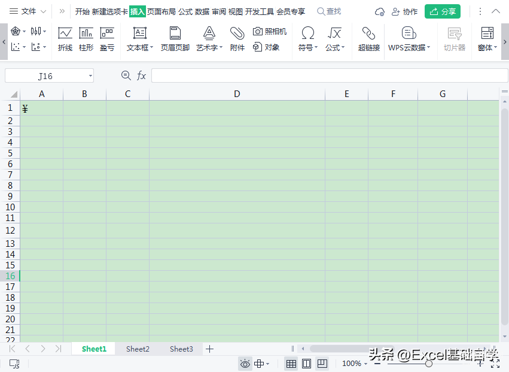Insert a hyperlink (超链接)
The height and width of the screenshot is (372, 509).
(x=369, y=40)
